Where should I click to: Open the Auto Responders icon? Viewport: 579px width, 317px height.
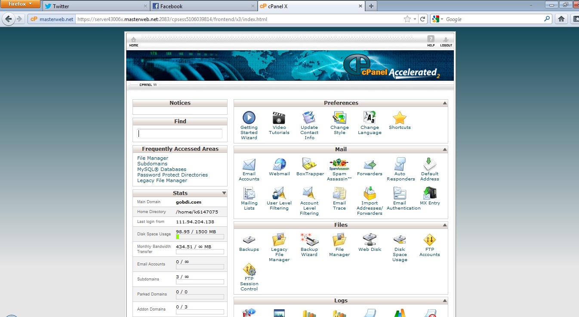[400, 165]
